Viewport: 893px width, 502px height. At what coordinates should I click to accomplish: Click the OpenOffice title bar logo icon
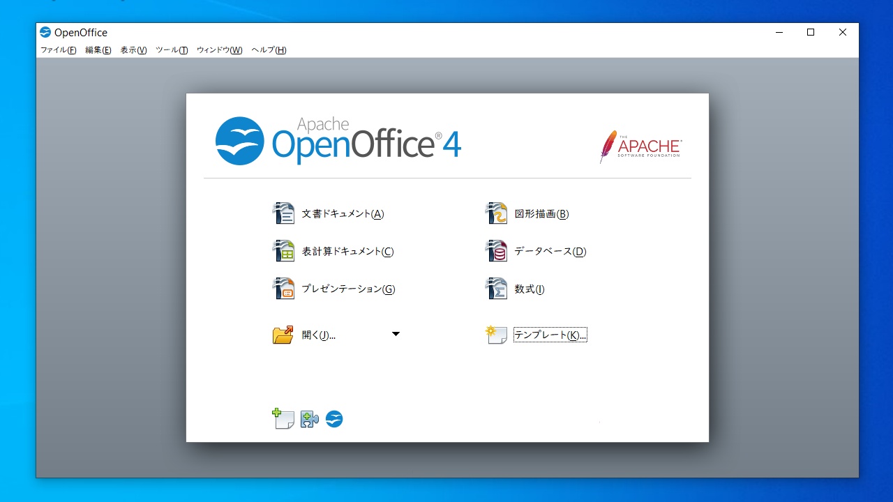(45, 32)
